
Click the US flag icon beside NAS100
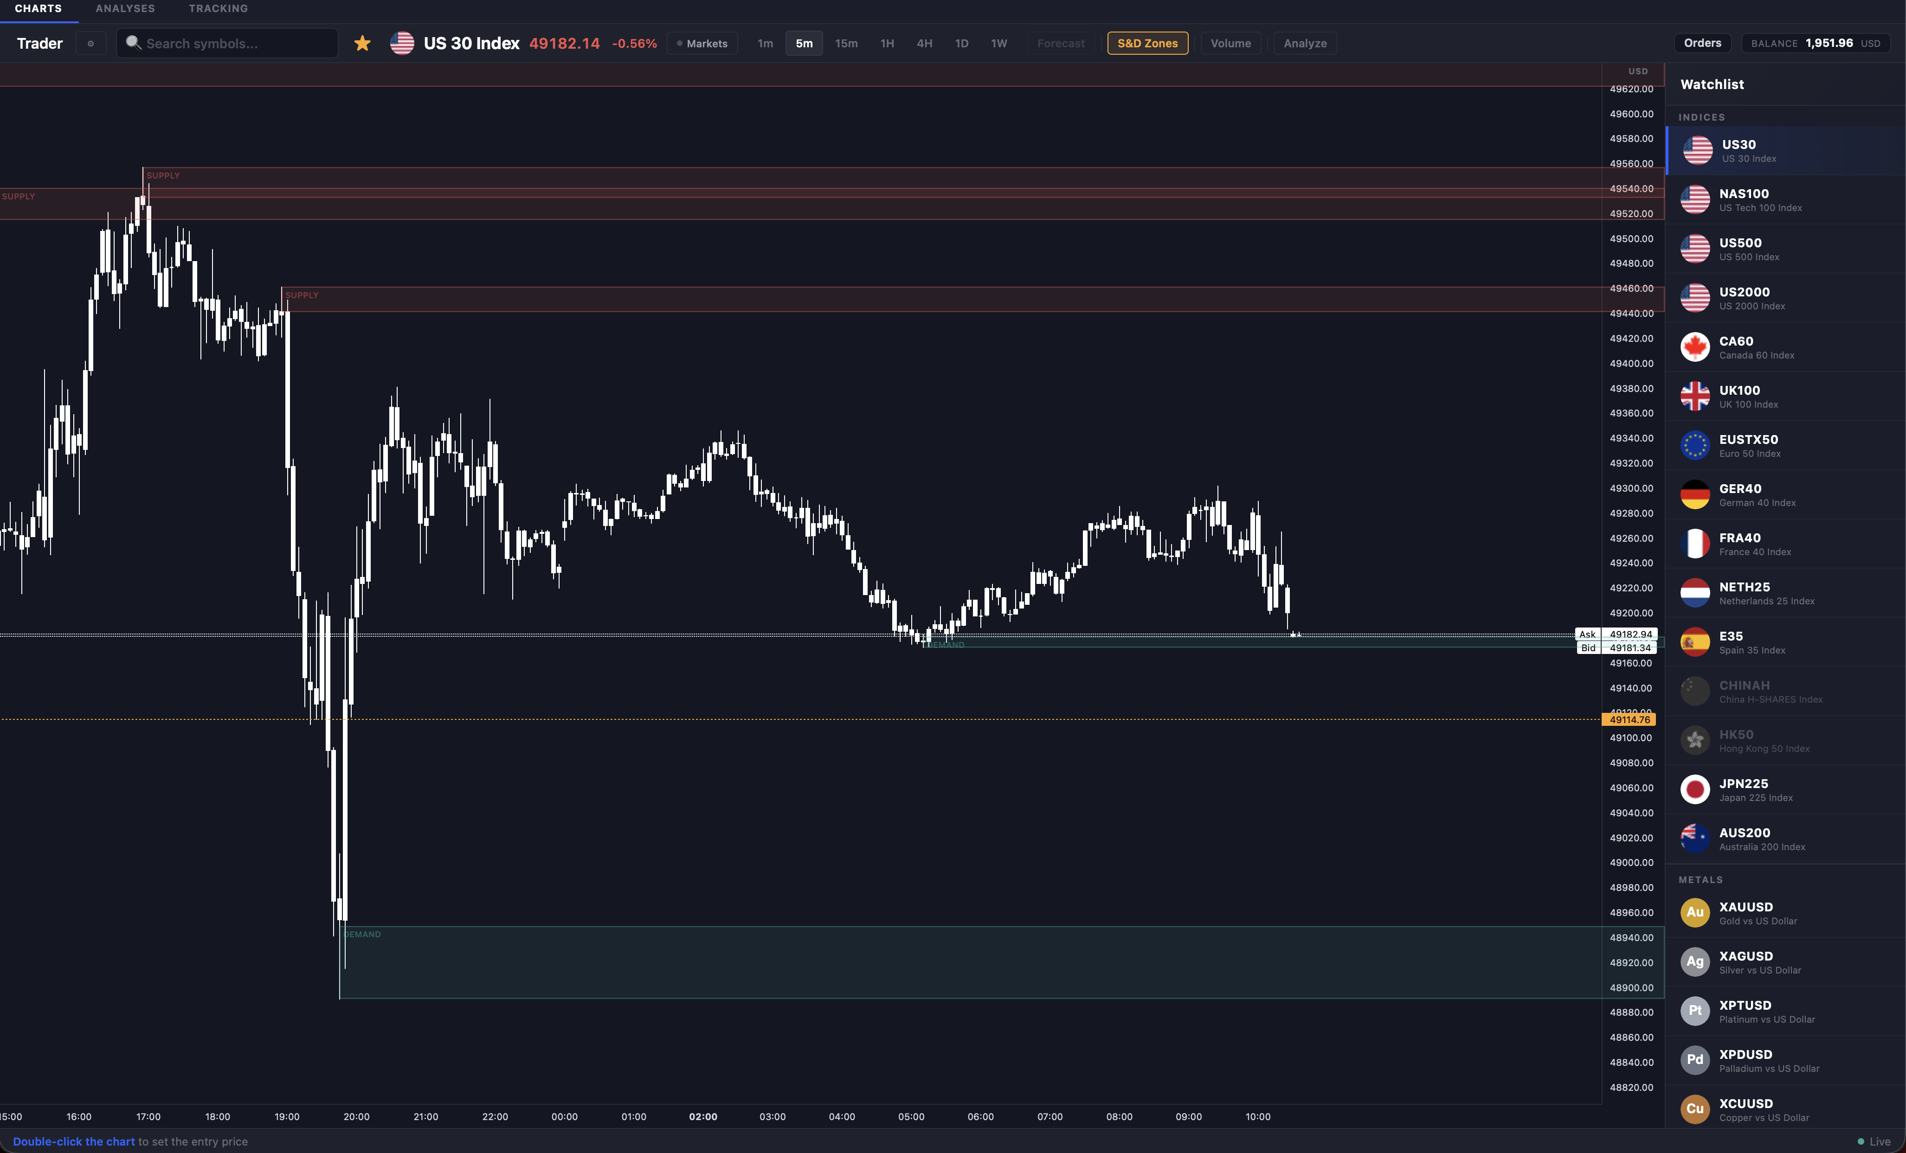click(x=1695, y=199)
